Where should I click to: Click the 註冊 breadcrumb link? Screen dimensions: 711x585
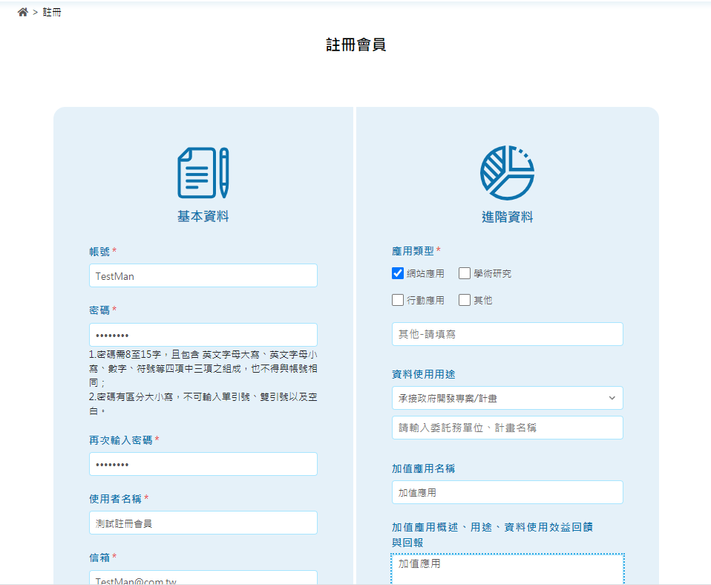[52, 12]
